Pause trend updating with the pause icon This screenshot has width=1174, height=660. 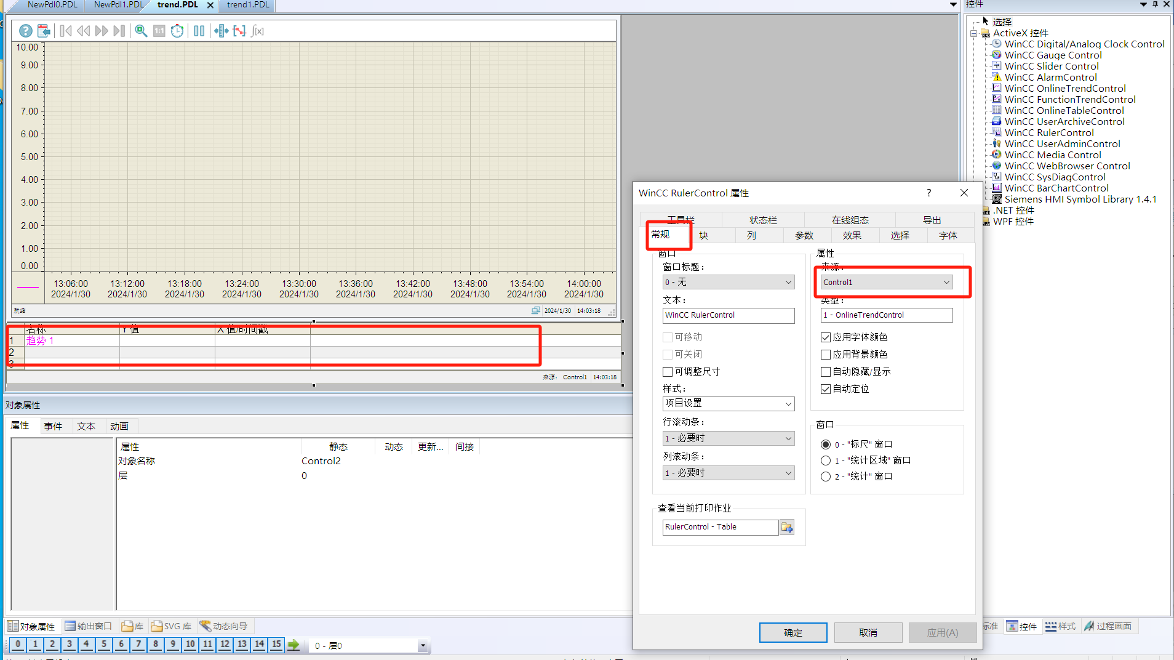tap(199, 31)
